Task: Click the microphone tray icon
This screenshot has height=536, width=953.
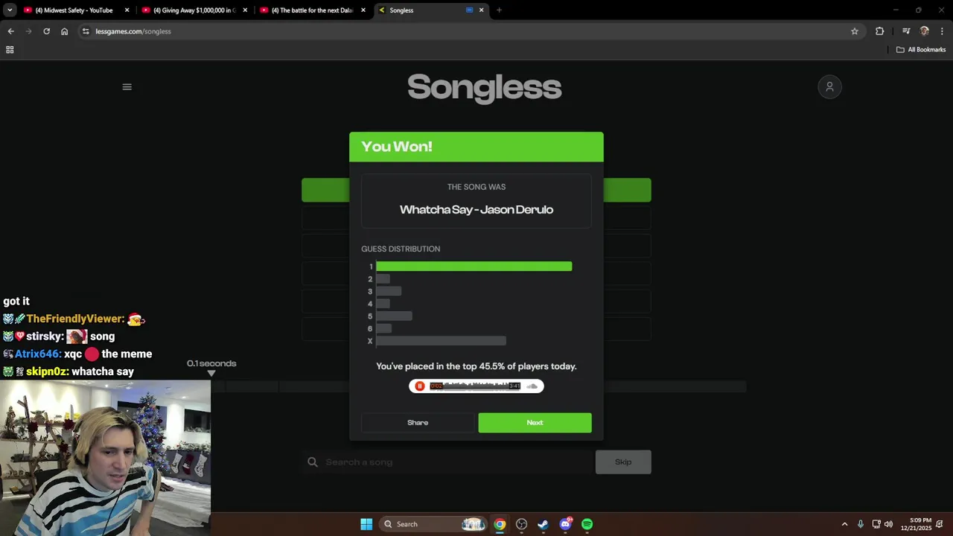Action: pyautogui.click(x=861, y=524)
